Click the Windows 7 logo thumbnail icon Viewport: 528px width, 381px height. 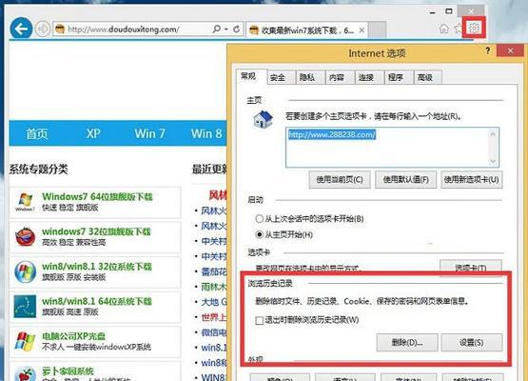[25, 202]
